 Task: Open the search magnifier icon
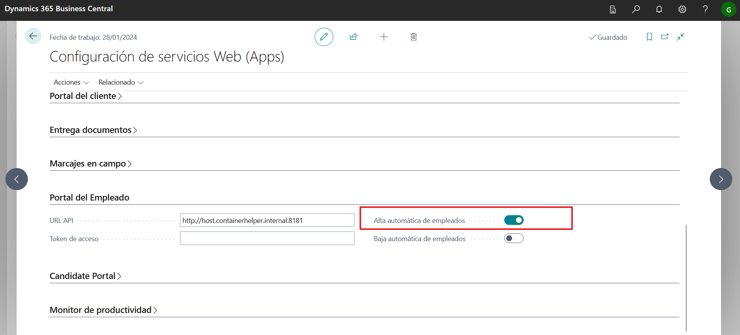coord(636,10)
